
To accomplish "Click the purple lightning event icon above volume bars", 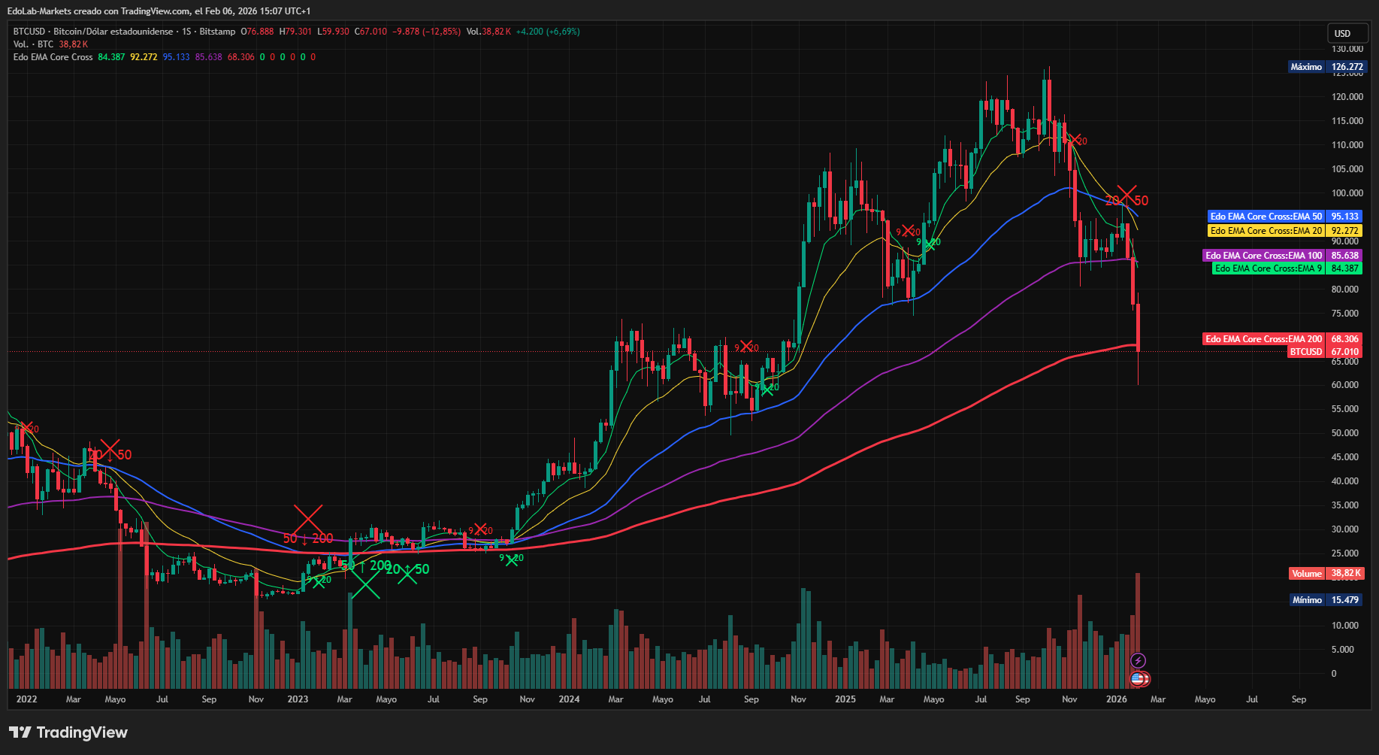I will (x=1139, y=660).
